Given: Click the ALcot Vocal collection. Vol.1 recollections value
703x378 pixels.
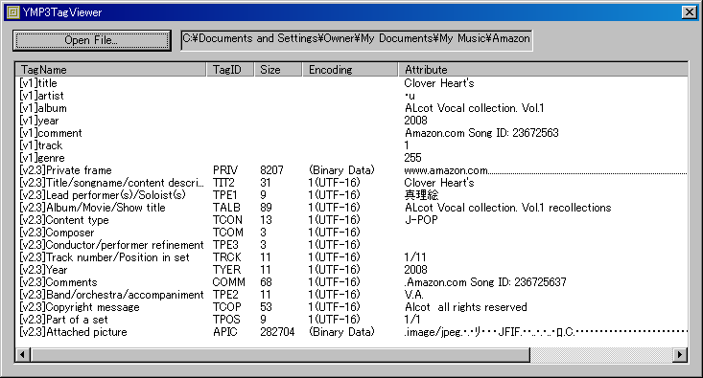Looking at the screenshot, I should (x=508, y=208).
